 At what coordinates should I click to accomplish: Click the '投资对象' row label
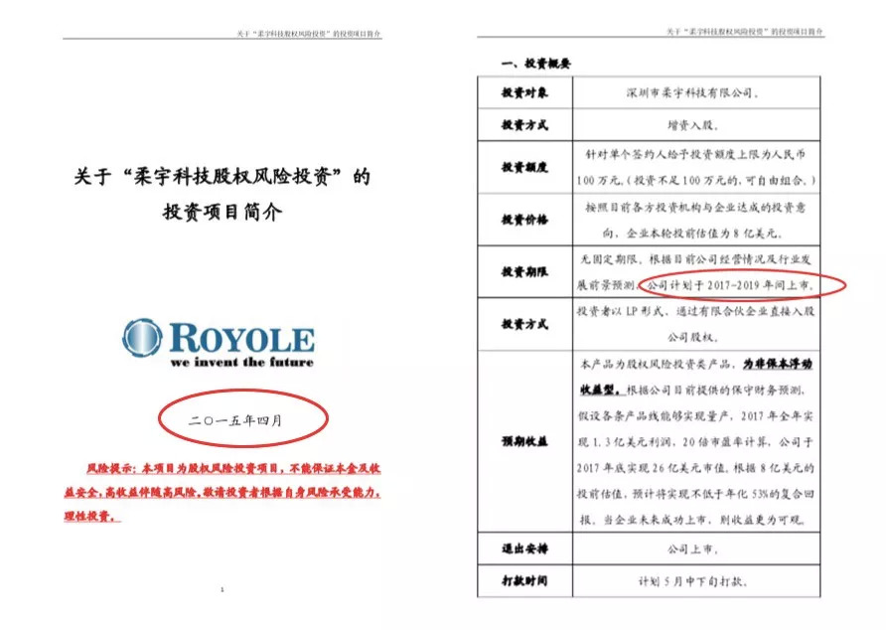tap(524, 92)
